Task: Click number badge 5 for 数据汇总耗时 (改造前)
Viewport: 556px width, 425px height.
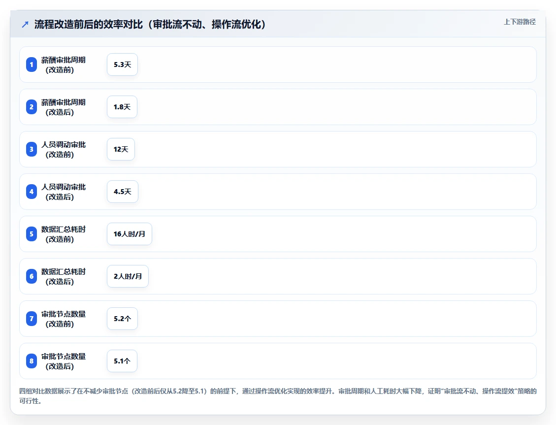Action: tap(32, 234)
